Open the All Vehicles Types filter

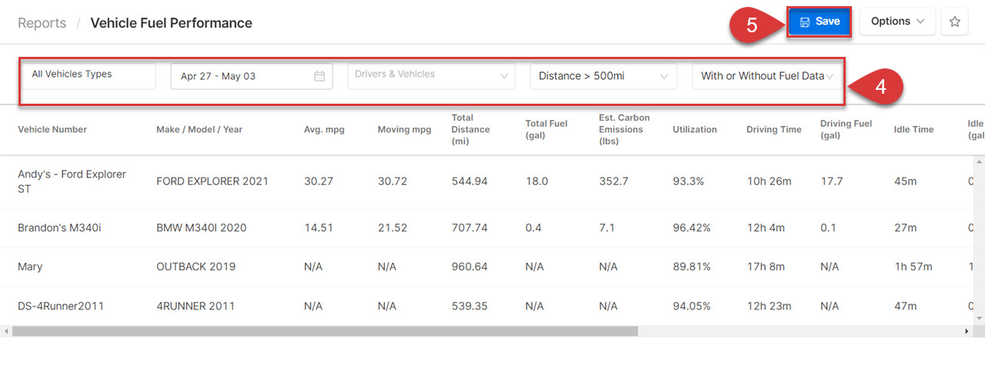[x=89, y=75]
